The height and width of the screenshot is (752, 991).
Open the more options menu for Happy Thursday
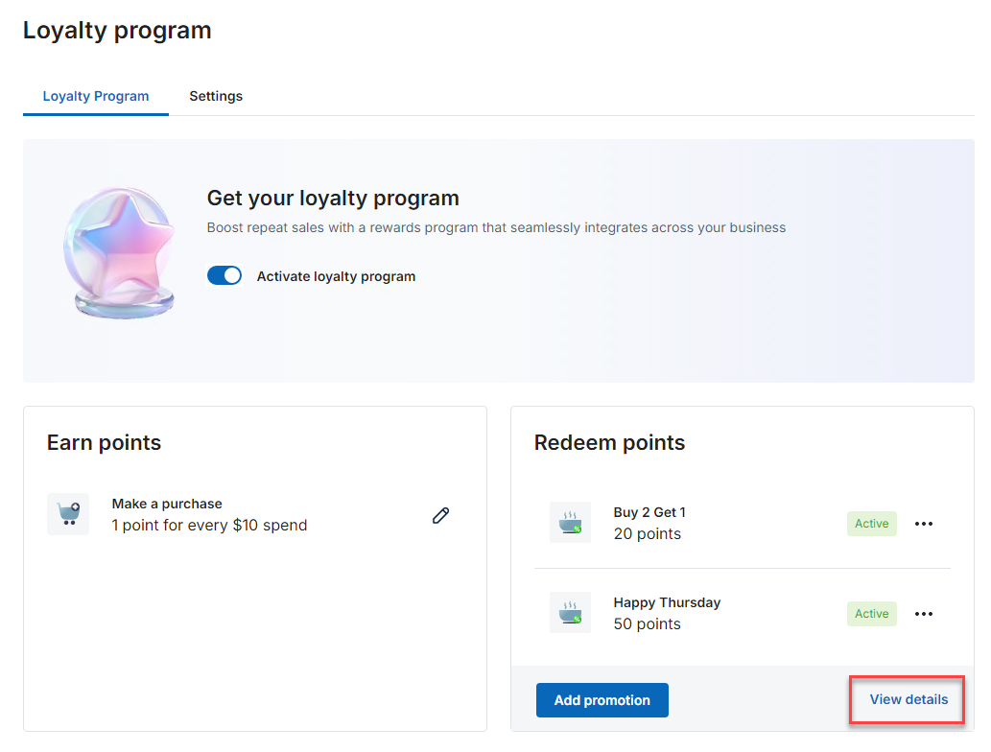pyautogui.click(x=924, y=614)
